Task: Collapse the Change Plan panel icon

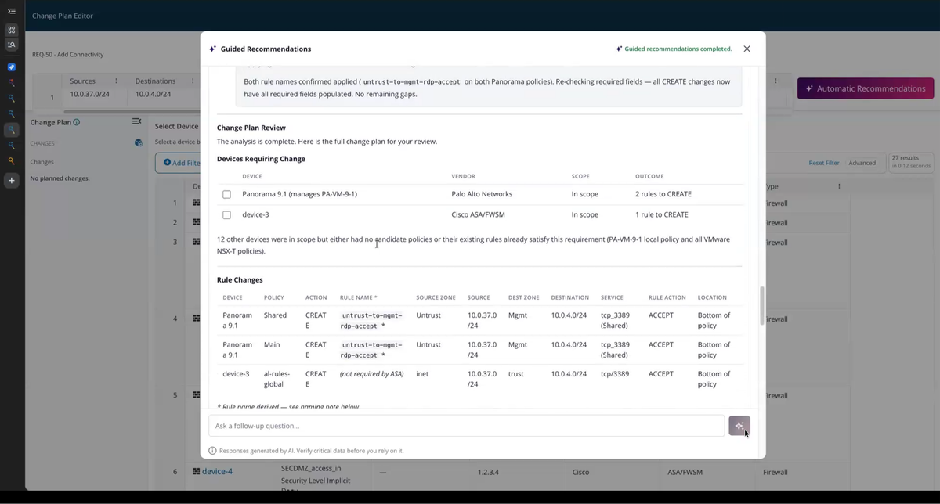Action: coord(136,122)
